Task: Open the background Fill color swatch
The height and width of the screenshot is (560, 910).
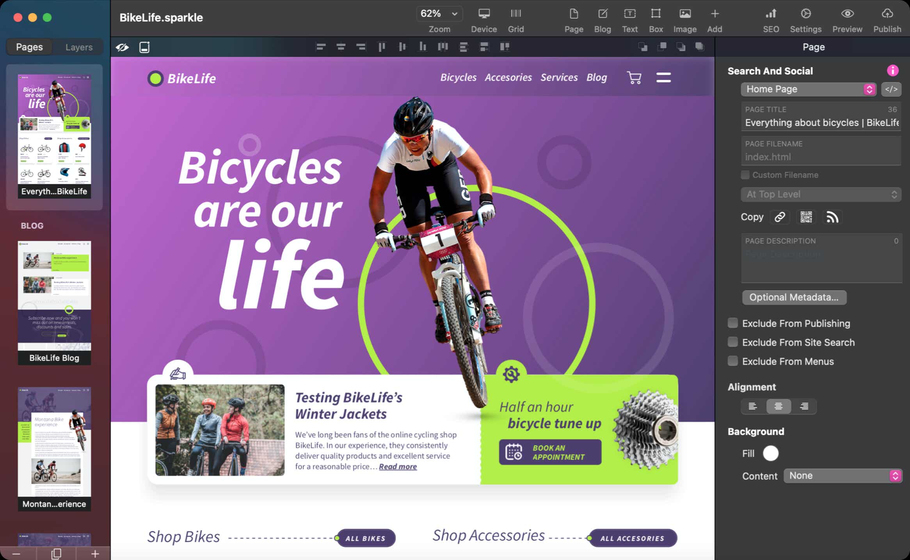Action: click(770, 453)
